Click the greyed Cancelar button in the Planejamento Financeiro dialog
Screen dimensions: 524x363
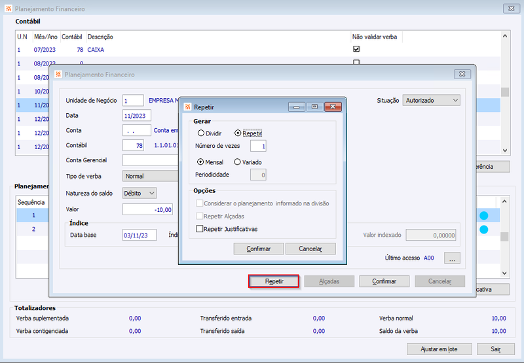tap(440, 281)
